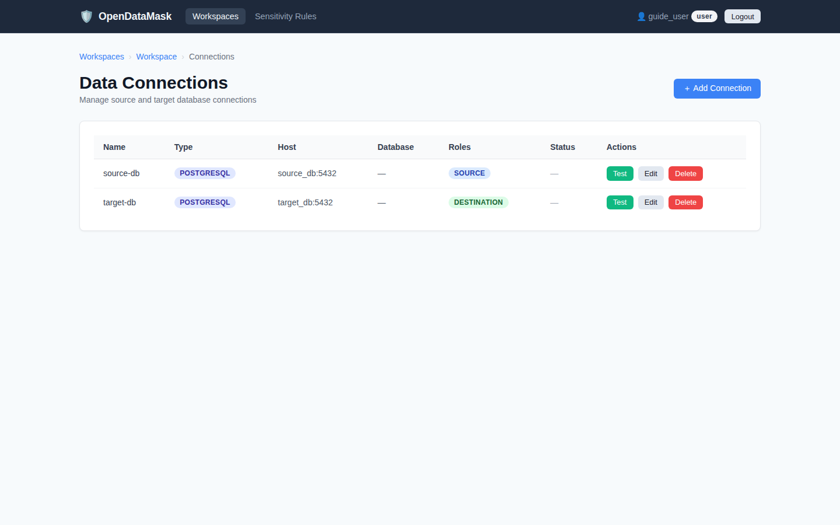
Task: Click the Connections breadcrumb text
Action: [x=211, y=57]
